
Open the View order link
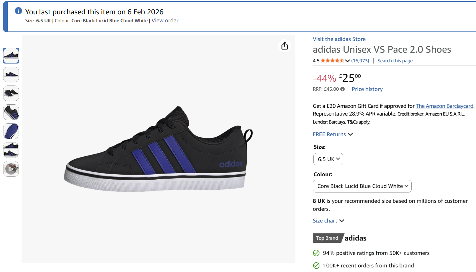point(165,21)
